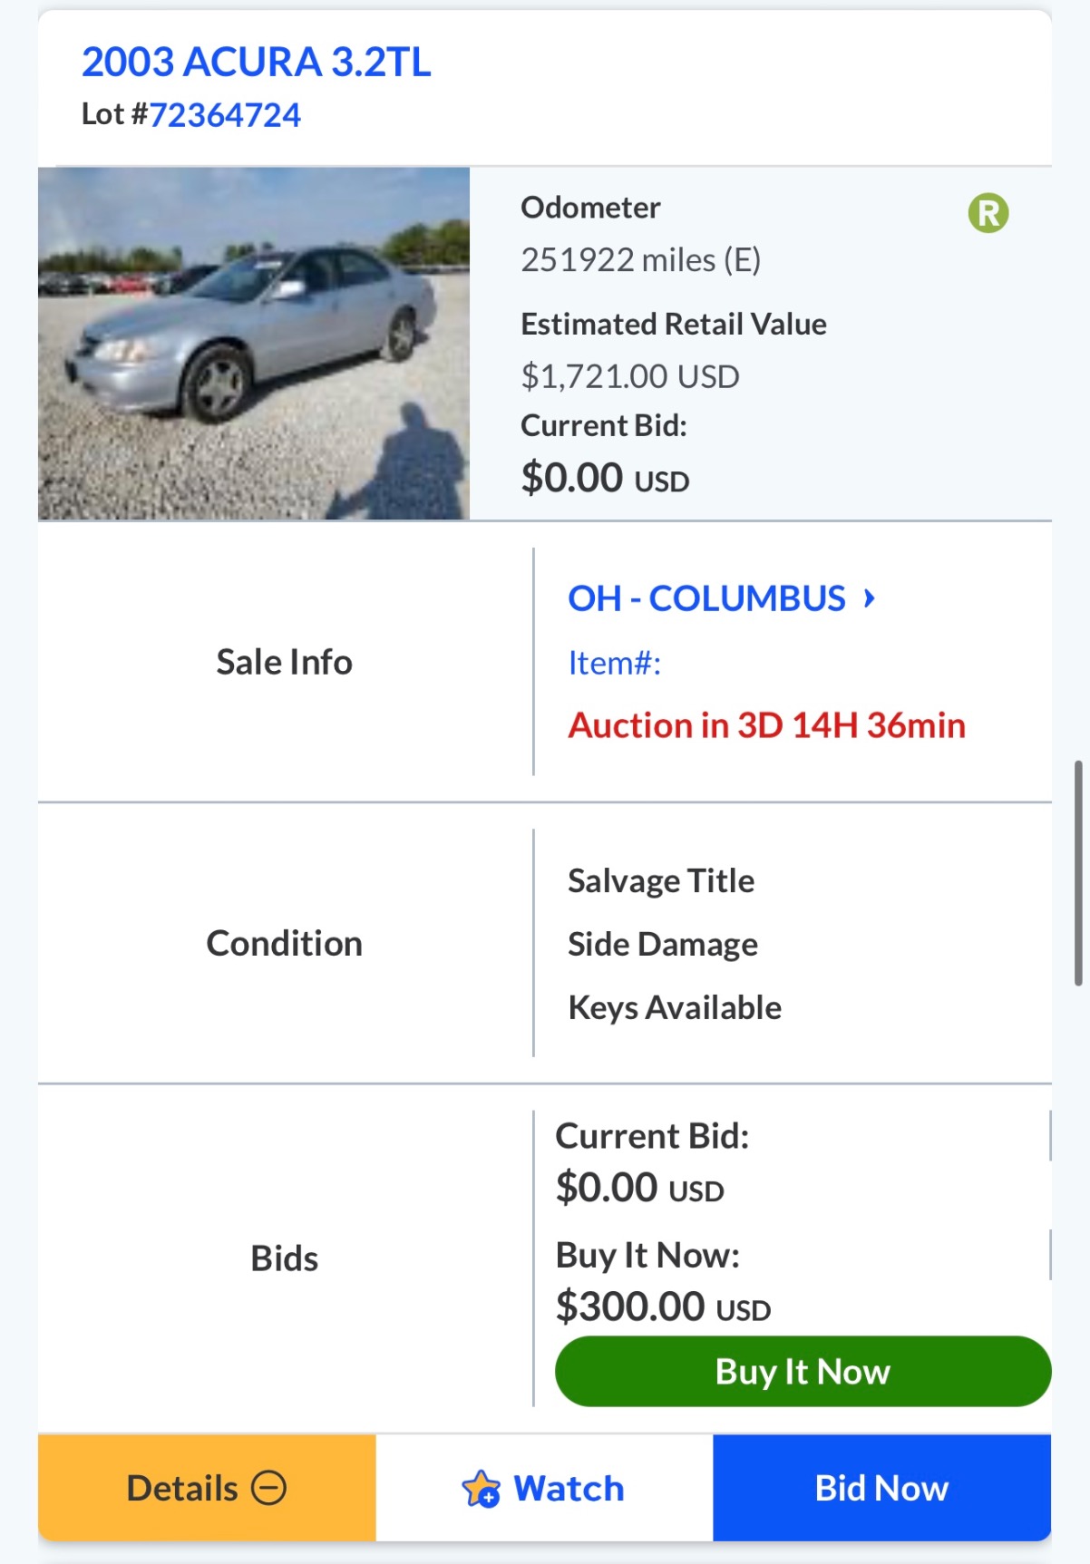Click the minus circle icon beside Details
Screen dimensions: 1090x1564
point(268,1488)
